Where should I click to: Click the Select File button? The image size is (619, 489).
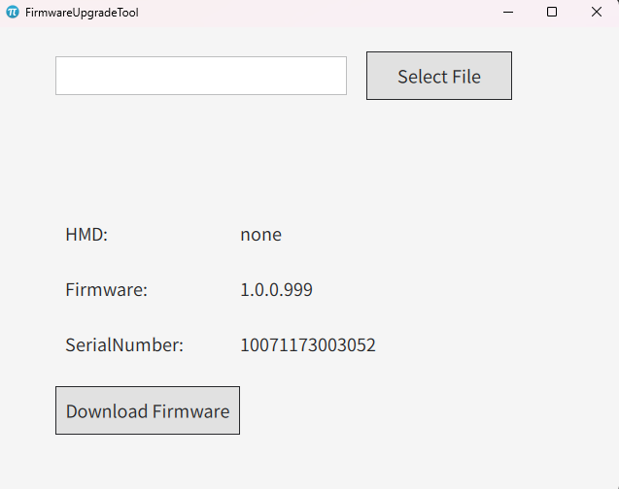tap(439, 76)
